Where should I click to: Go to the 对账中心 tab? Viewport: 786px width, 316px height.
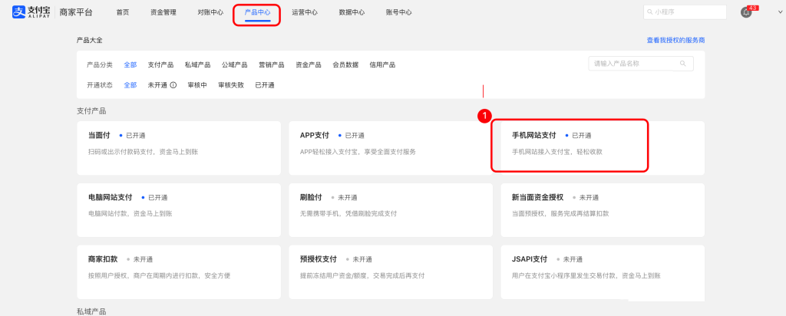[210, 12]
